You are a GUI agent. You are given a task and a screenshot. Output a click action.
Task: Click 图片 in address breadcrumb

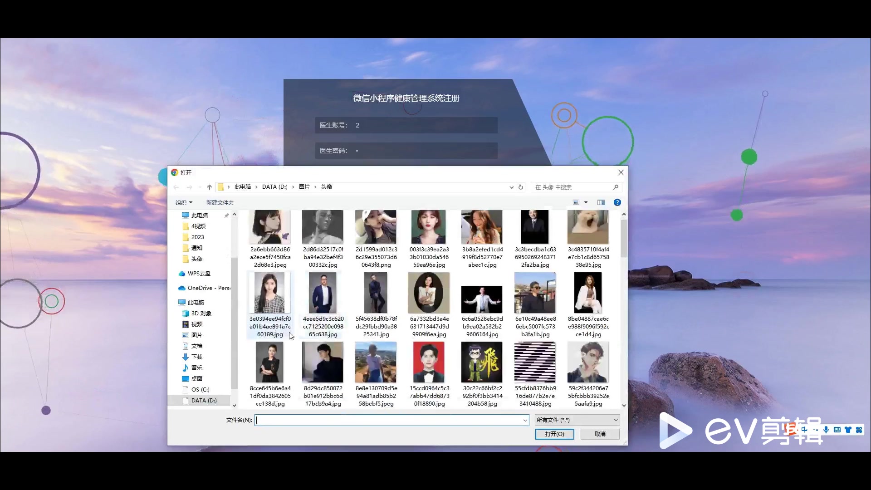(x=304, y=187)
